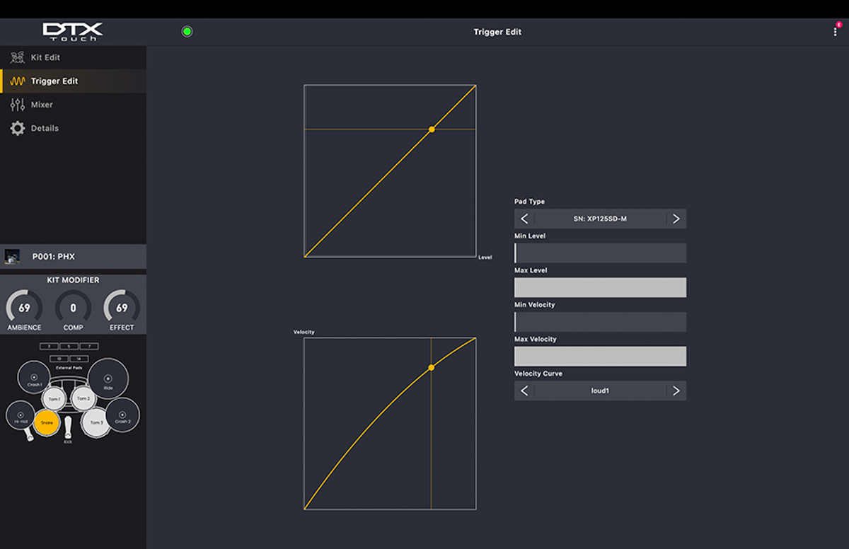The image size is (849, 549).
Task: Click the Max Level slider bar
Action: point(600,287)
